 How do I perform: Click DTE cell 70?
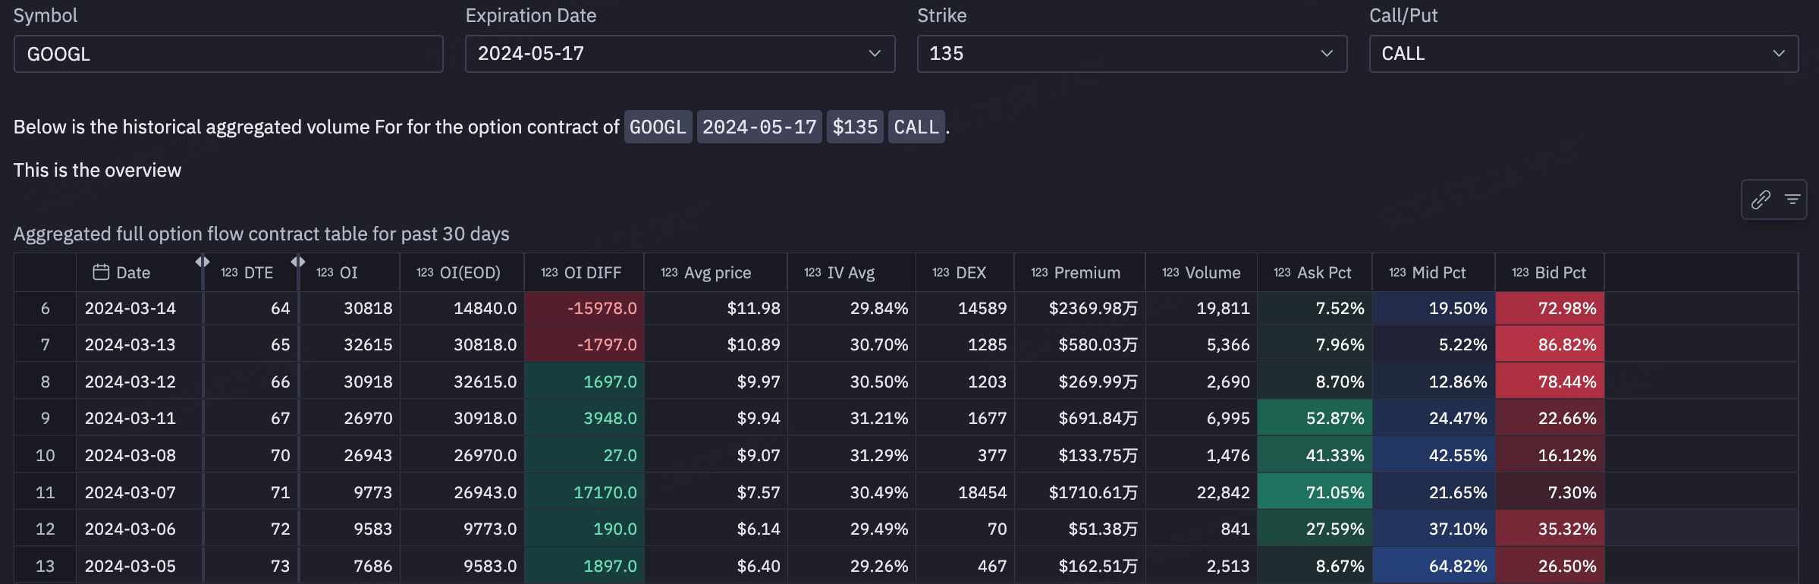point(251,455)
